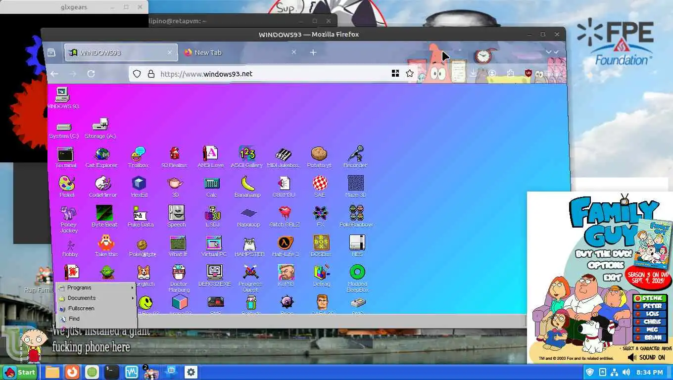
Task: Open the Calc calculator icon
Action: [x=212, y=187]
